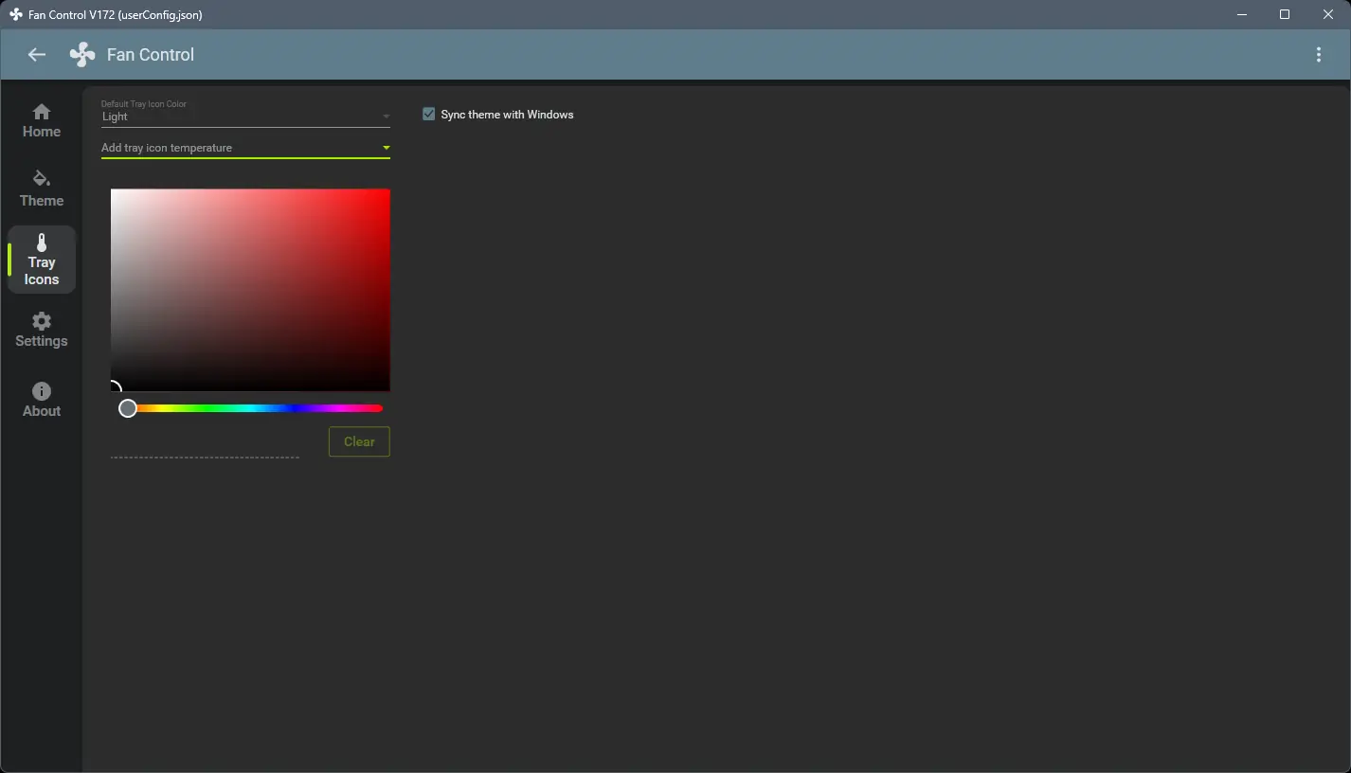Open the Settings tab
Screen dimensions: 1351x773
pos(42,330)
